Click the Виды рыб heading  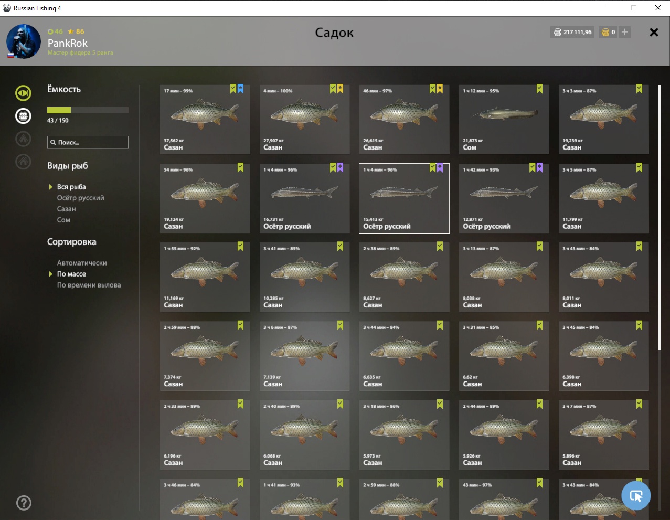click(x=68, y=166)
